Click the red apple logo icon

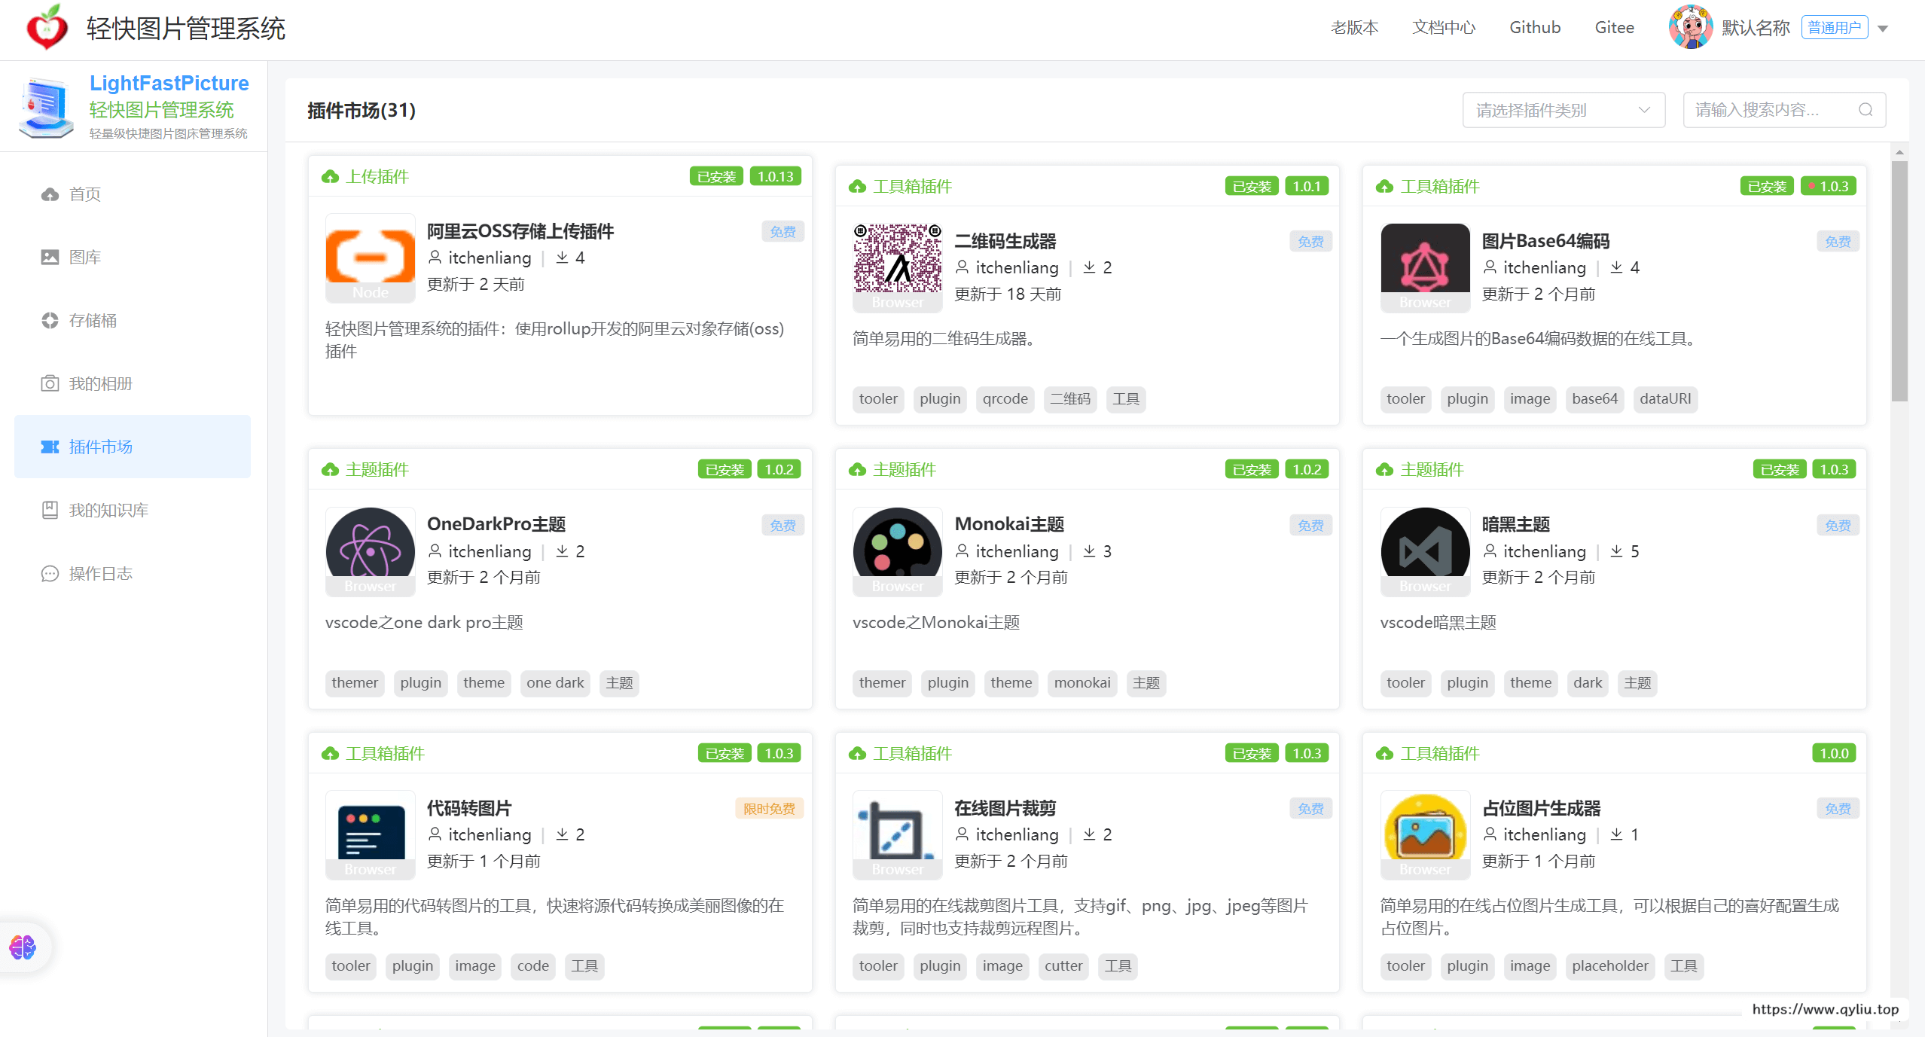[x=47, y=29]
